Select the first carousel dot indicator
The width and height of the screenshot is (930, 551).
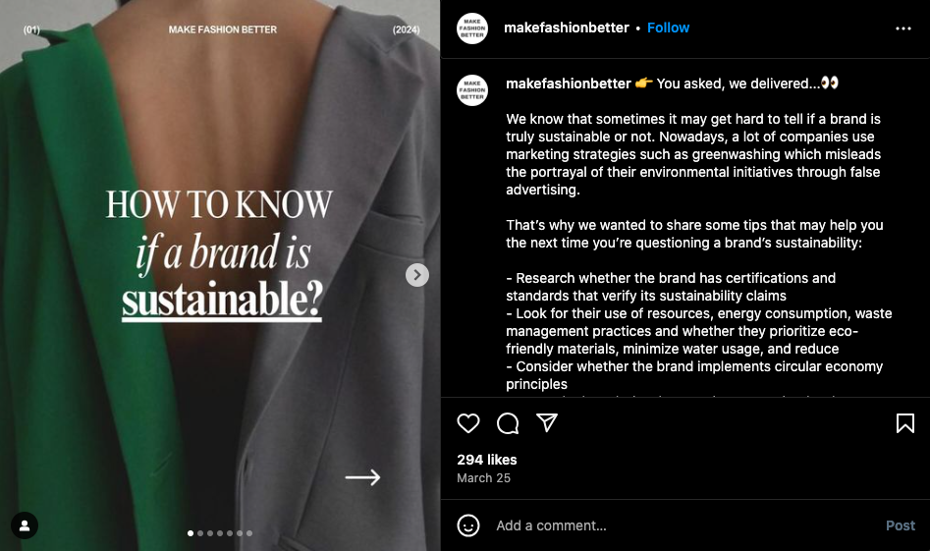[191, 533]
